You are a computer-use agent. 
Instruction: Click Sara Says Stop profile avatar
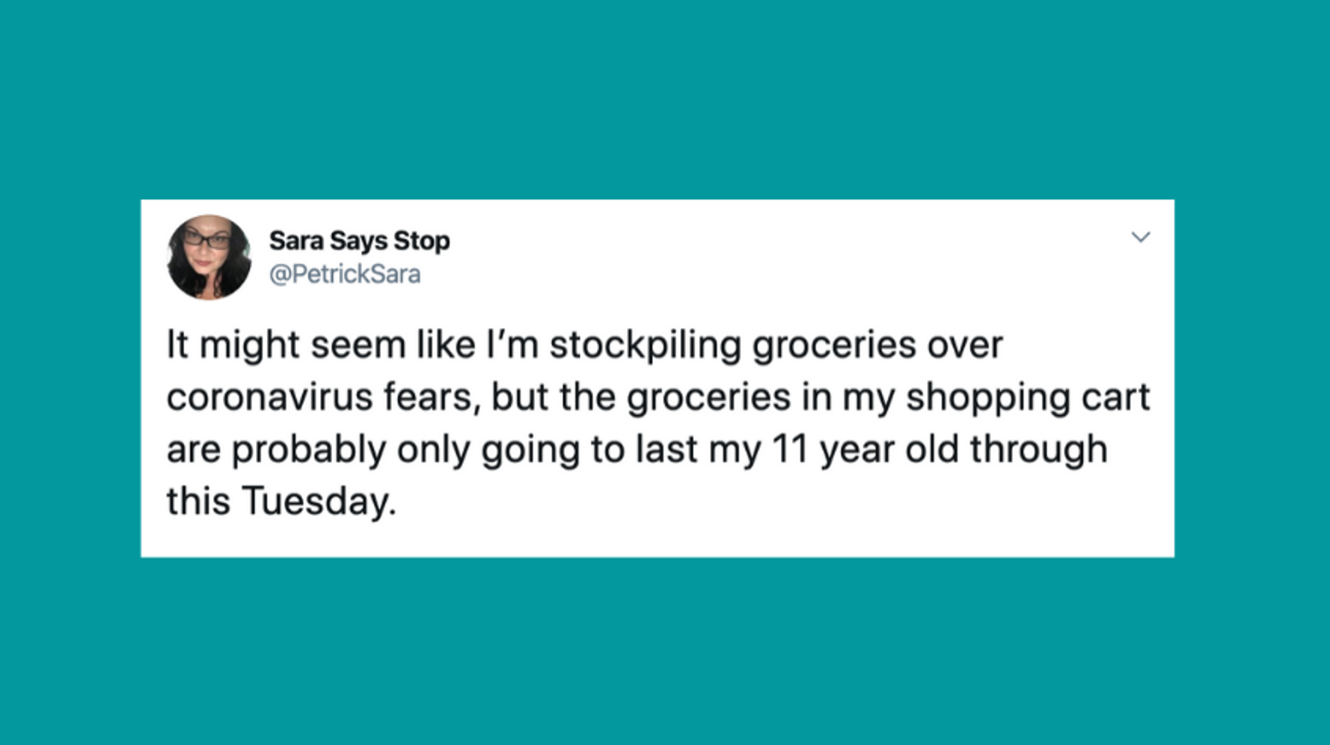209,257
